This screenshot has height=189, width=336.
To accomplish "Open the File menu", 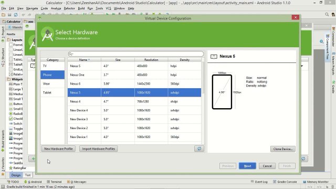I will tap(4, 8).
